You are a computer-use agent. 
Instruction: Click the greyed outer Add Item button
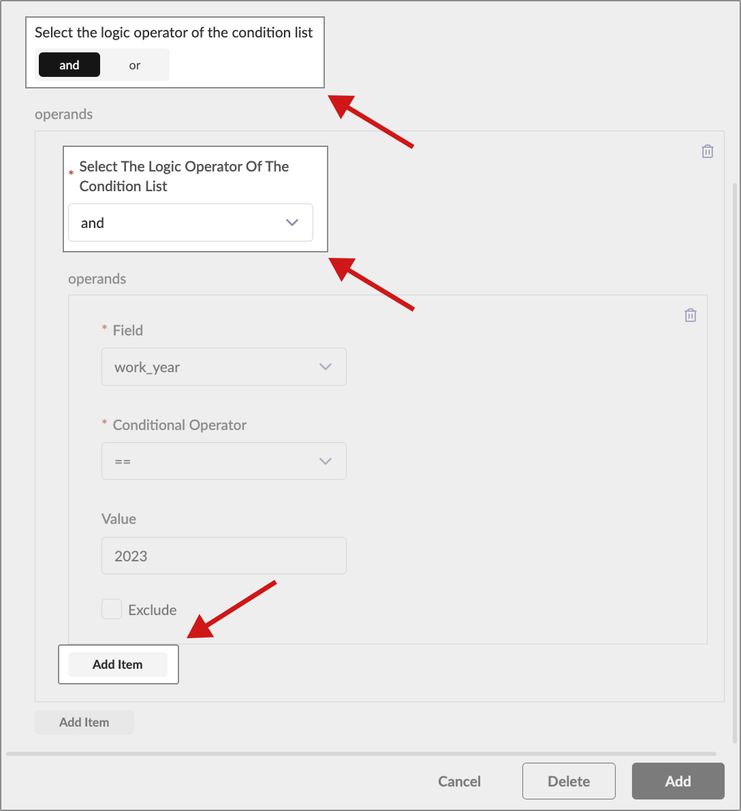[x=84, y=723]
